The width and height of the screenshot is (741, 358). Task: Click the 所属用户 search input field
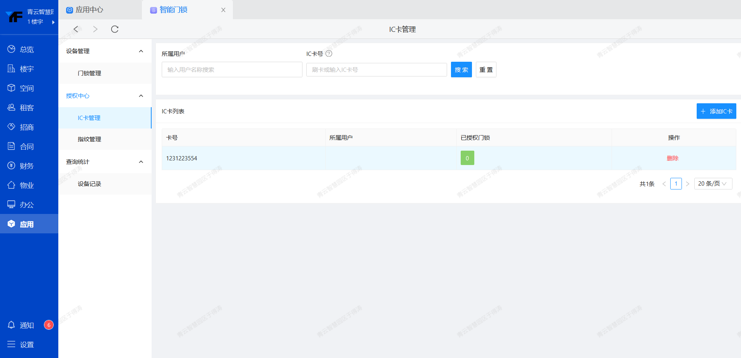(232, 70)
